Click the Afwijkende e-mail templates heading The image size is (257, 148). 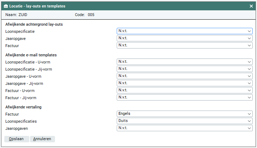coord(31,55)
